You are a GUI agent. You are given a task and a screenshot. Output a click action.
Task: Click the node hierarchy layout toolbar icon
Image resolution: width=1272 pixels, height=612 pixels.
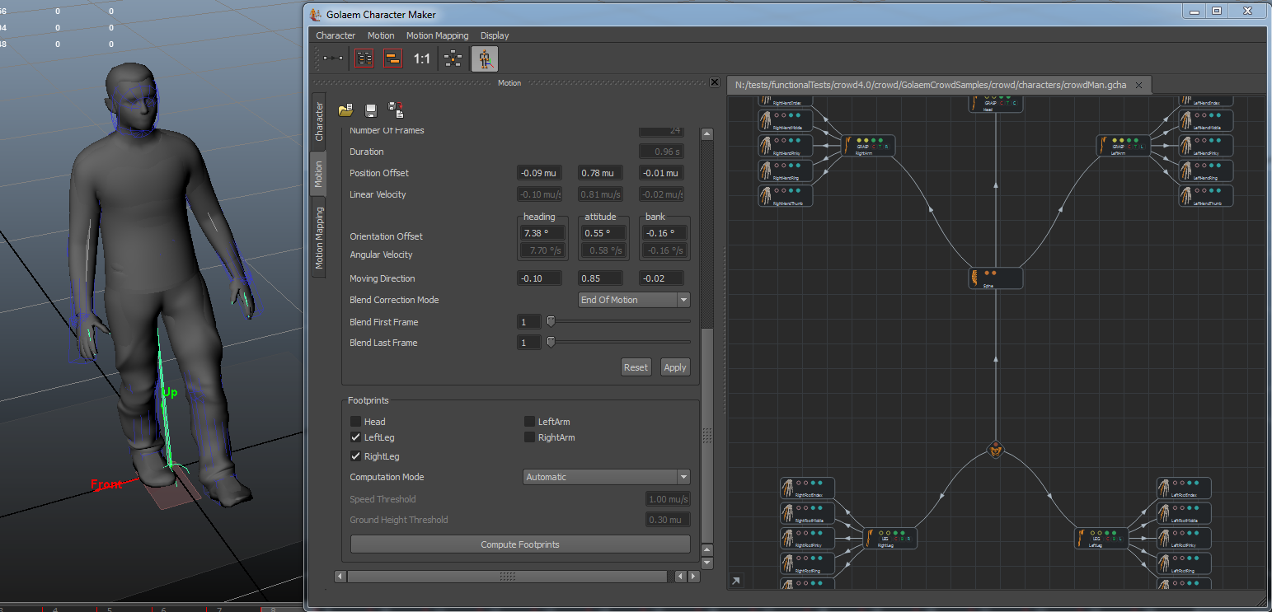coord(453,58)
